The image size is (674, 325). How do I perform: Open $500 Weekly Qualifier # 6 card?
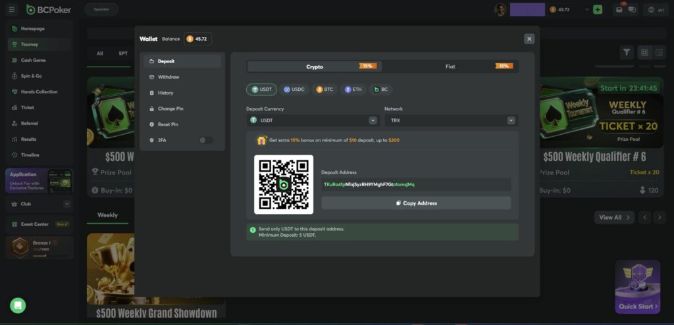[x=602, y=137]
